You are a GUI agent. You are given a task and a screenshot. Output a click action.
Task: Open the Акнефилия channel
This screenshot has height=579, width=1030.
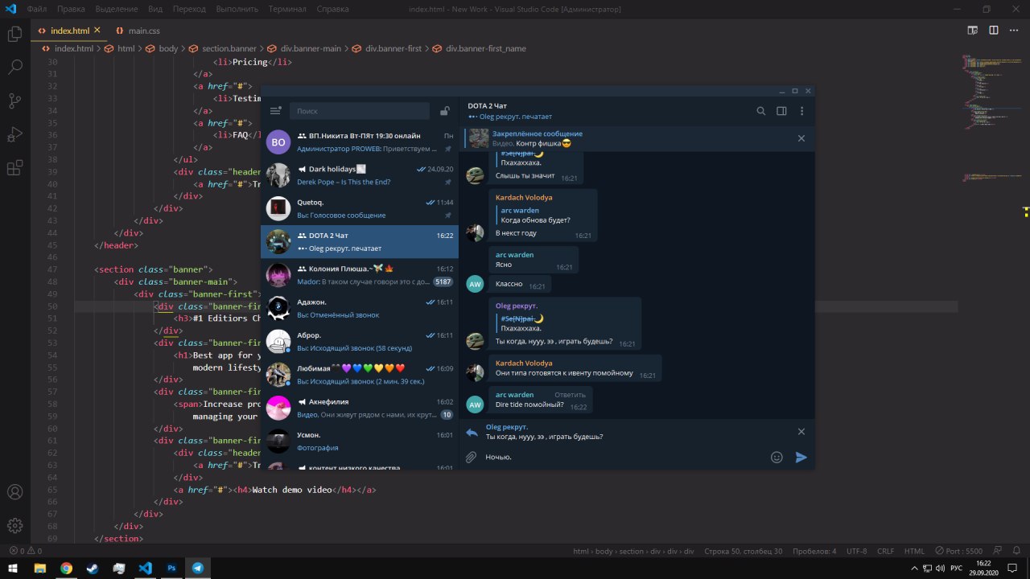click(x=360, y=408)
